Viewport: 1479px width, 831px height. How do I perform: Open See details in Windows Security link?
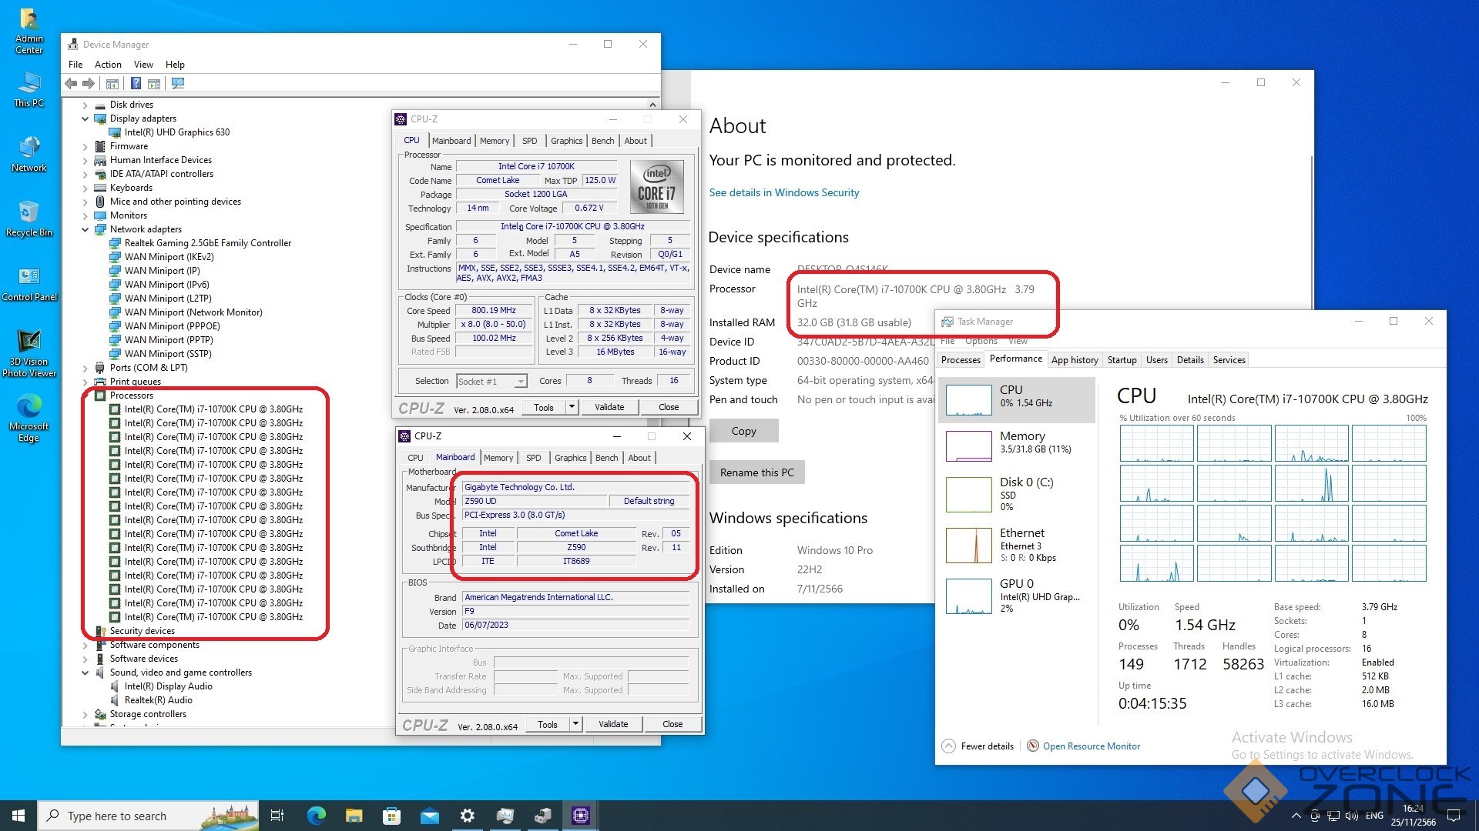(783, 192)
